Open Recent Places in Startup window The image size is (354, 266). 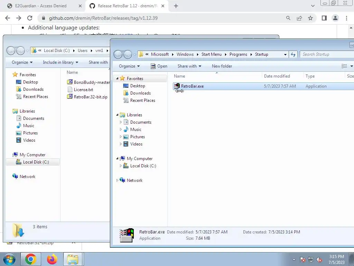point(139,100)
